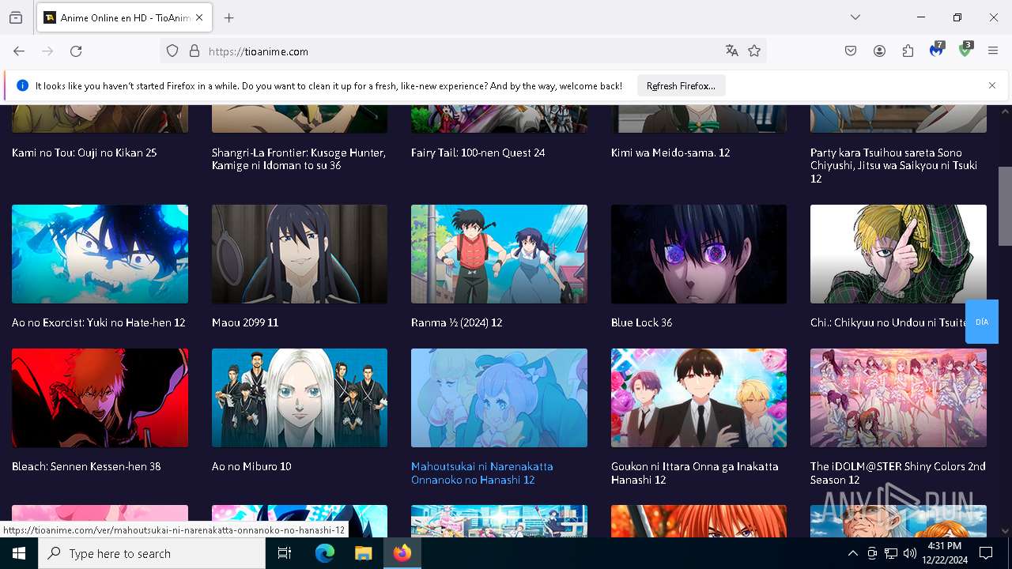Translate this page icon
This screenshot has width=1012, height=569.
(732, 51)
